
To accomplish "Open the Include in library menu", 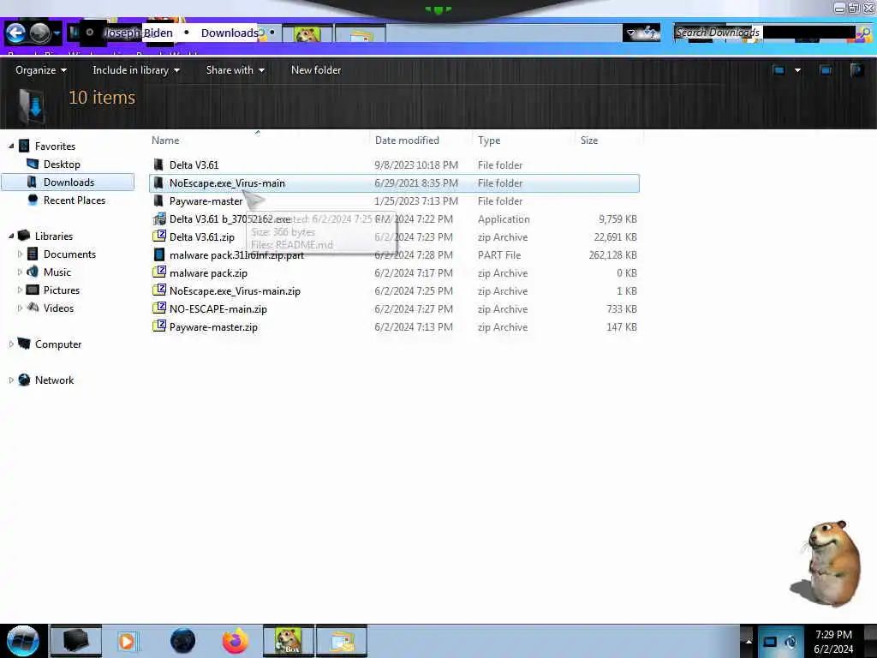I will pos(136,70).
